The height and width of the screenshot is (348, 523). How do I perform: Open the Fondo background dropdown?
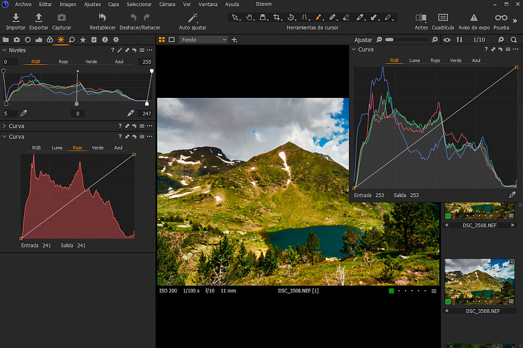204,39
